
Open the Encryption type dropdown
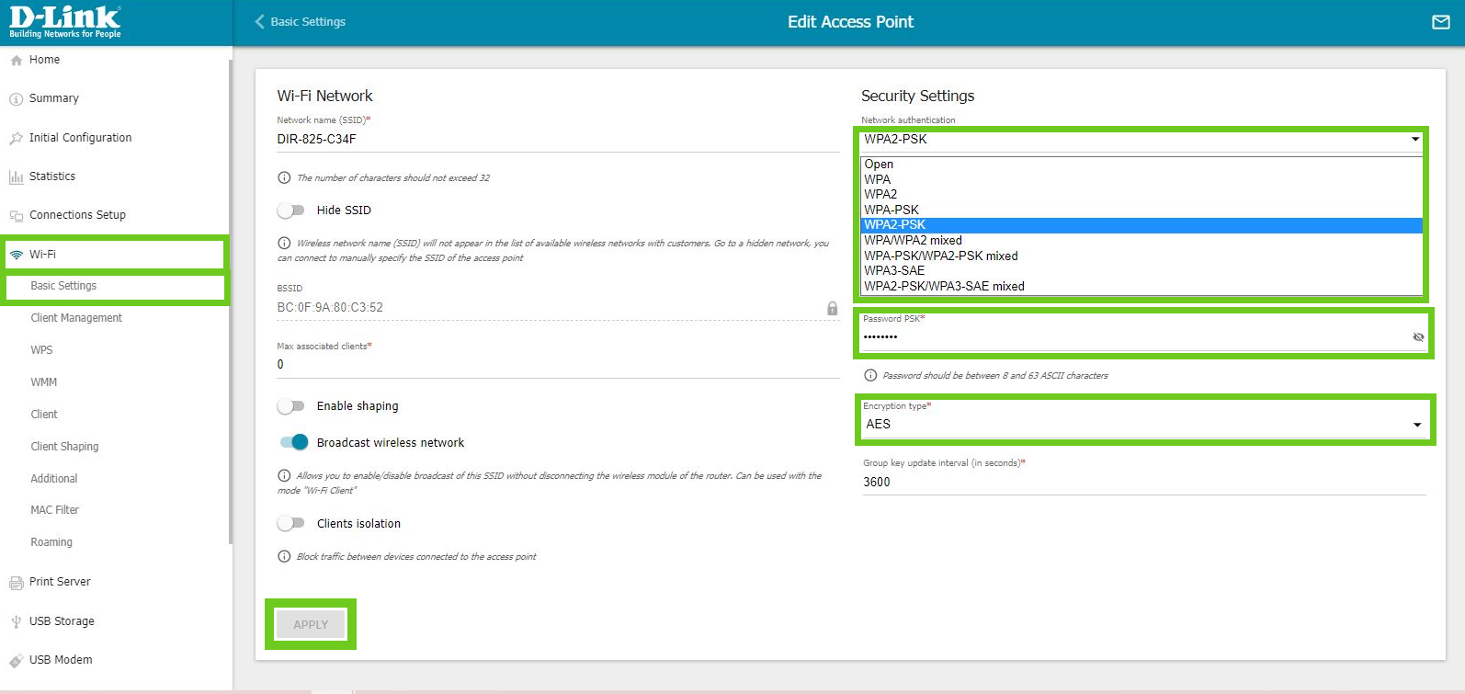pyautogui.click(x=1416, y=425)
